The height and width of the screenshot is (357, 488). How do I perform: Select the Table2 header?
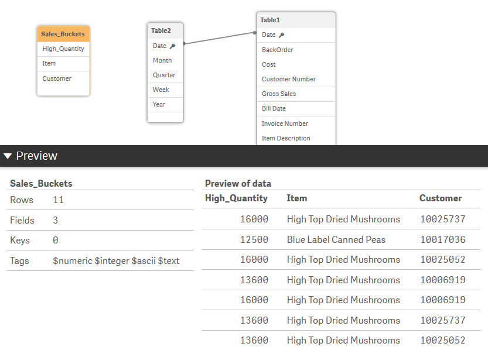coord(164,30)
